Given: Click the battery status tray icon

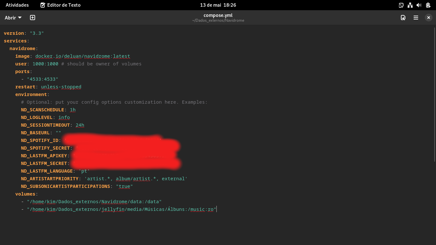Looking at the screenshot, I should click(x=428, y=5).
